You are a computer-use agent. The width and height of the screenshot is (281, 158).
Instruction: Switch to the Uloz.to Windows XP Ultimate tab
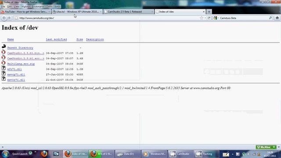tap(77, 12)
